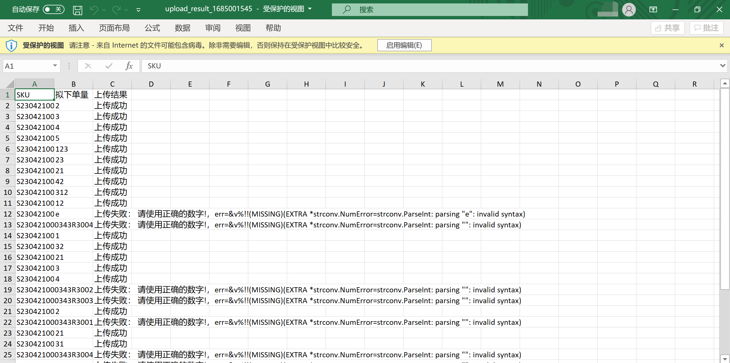Click the 共享 share button
730x363 pixels.
tap(668, 28)
